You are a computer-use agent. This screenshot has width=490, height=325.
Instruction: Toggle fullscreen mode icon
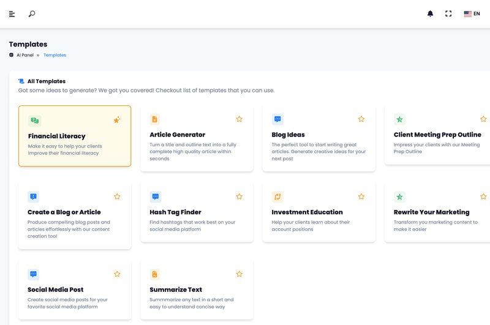pyautogui.click(x=448, y=14)
